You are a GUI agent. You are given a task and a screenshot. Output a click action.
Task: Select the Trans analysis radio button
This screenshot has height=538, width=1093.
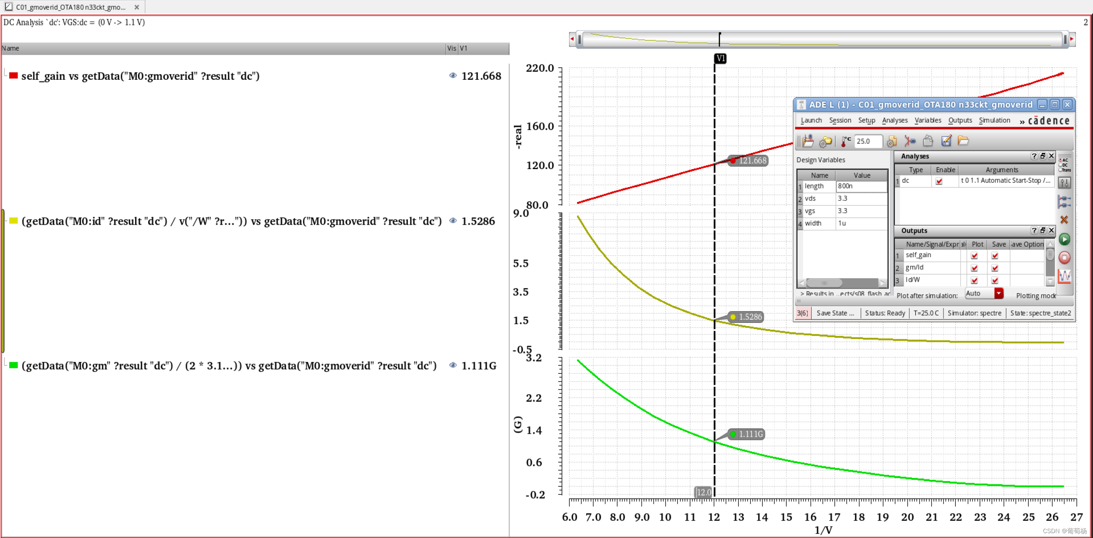tap(1060, 170)
